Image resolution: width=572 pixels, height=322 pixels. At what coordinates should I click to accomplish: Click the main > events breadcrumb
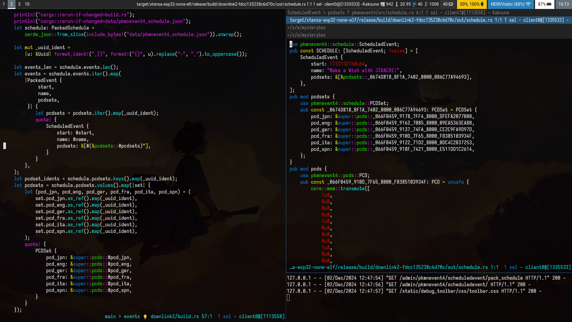tap(122, 316)
